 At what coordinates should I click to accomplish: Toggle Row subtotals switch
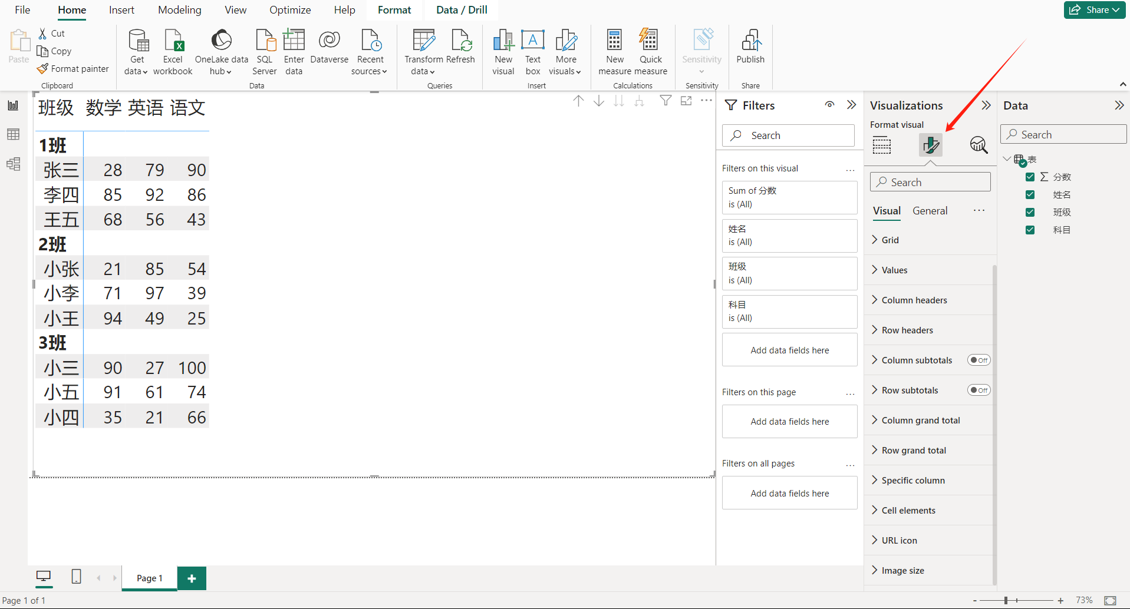(979, 390)
